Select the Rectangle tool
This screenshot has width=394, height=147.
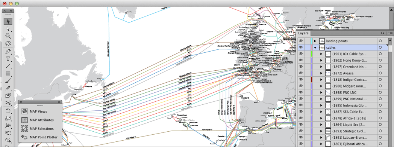coord(8,73)
